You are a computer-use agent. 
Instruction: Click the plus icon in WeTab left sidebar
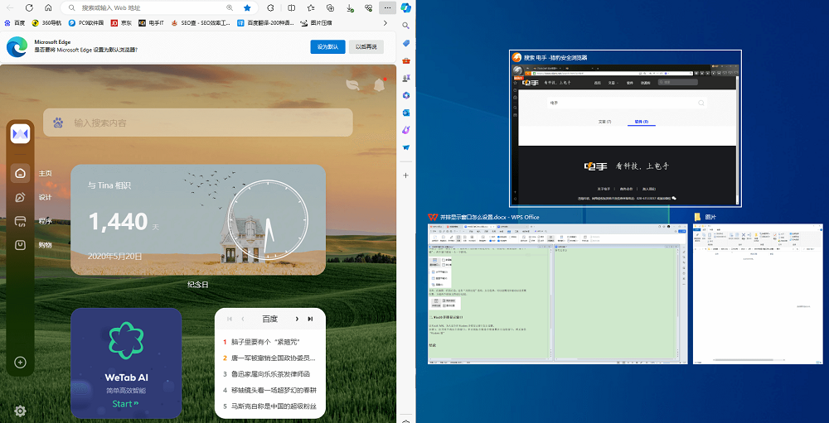[21, 362]
